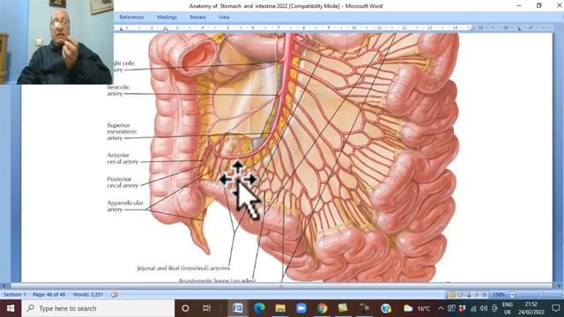
Task: Select Full Screen Reading view button
Action: pos(460,295)
